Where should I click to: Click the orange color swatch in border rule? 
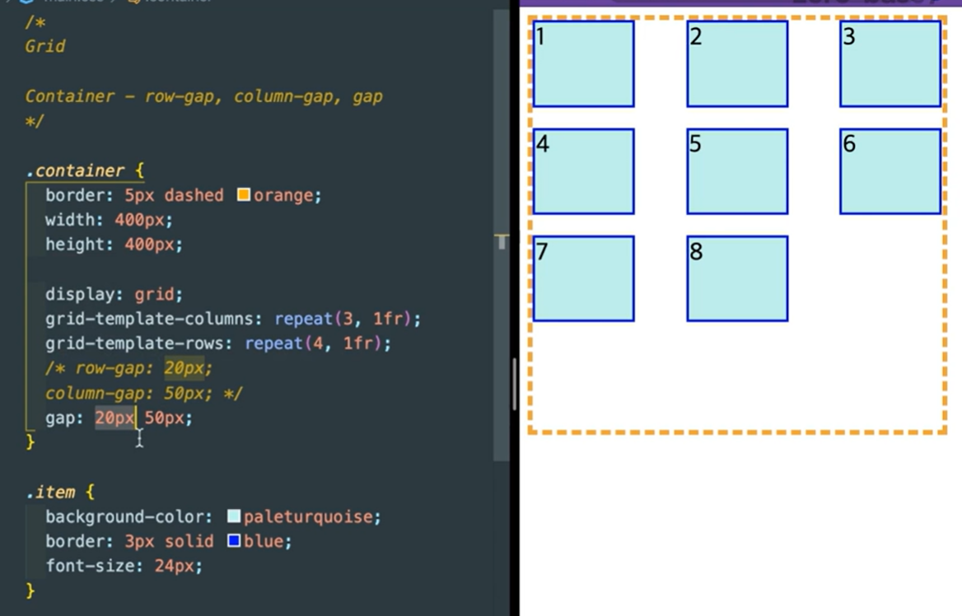[x=244, y=194]
